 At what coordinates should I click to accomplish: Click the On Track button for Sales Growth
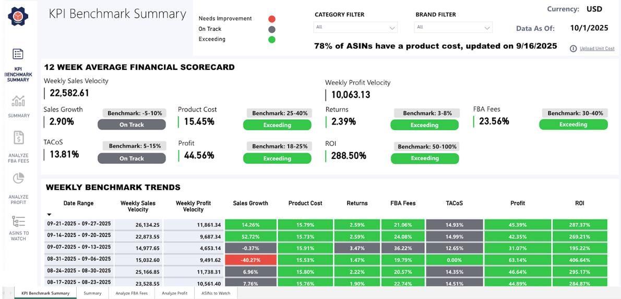[132, 125]
